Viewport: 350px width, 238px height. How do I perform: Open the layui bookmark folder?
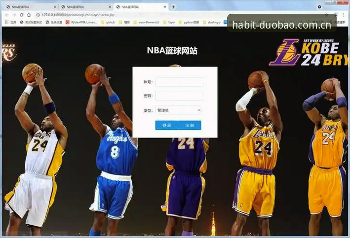[x=169, y=22]
